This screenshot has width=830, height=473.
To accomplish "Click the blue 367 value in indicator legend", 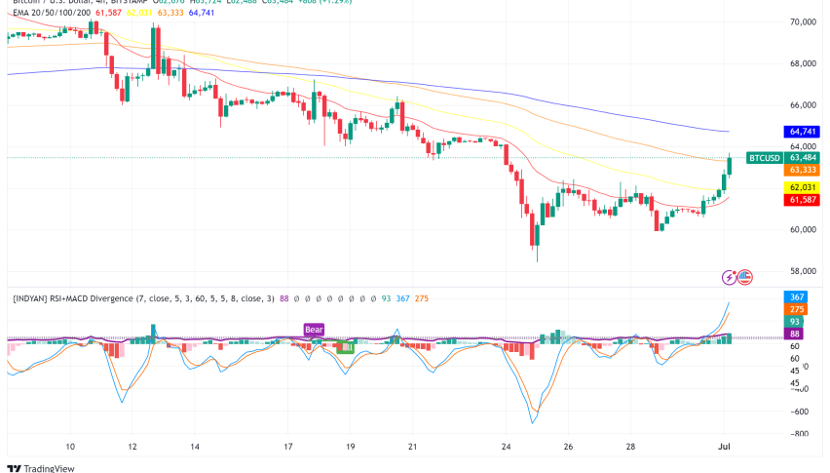I will pyautogui.click(x=403, y=298).
